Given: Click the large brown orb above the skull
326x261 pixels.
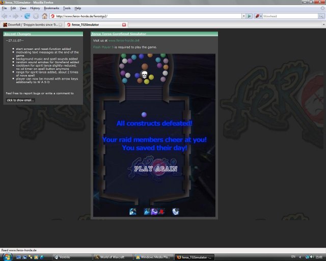Looking at the screenshot, I should click(x=145, y=67).
